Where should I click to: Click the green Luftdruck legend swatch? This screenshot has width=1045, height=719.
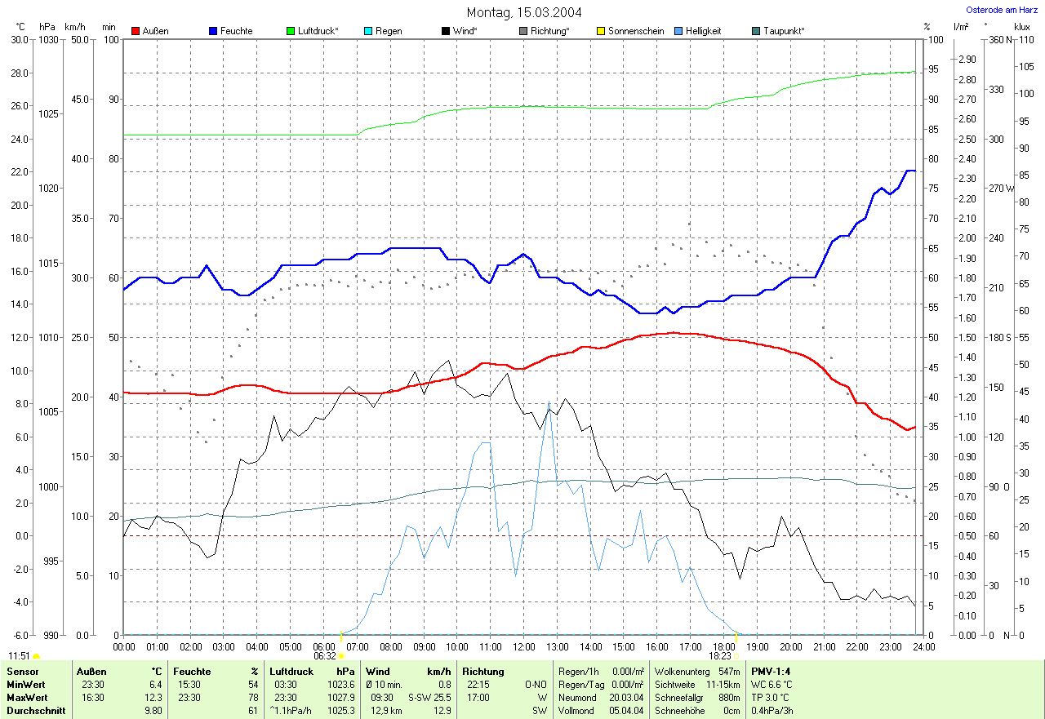[291, 31]
